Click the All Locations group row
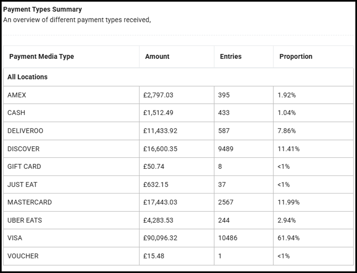The image size is (357, 273). pyautogui.click(x=27, y=77)
